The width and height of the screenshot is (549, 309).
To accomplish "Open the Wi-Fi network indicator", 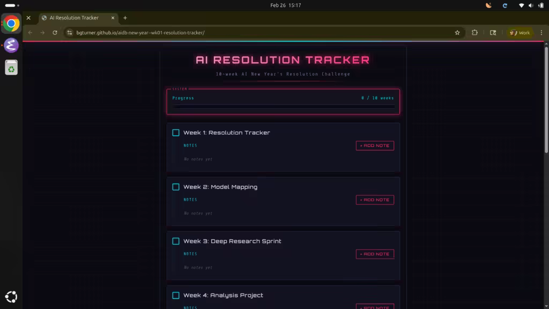I will 521,5.
